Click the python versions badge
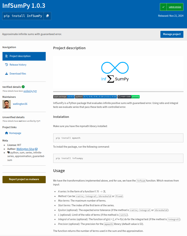The width and height of the screenshot is (187, 236). tap(96, 97)
